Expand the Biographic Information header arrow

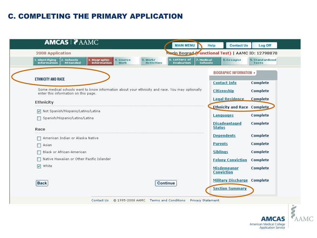254,73
